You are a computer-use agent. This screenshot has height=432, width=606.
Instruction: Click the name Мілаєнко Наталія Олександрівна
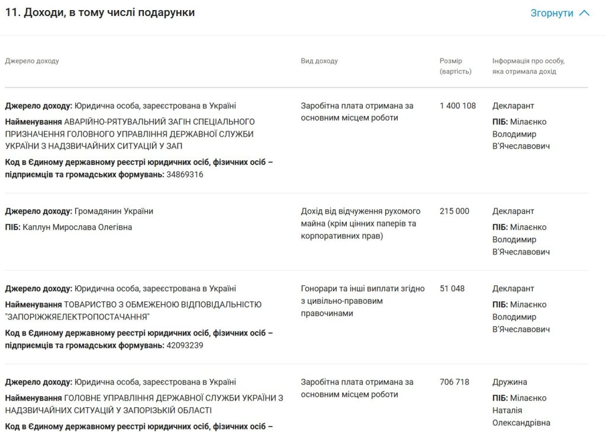click(x=521, y=410)
